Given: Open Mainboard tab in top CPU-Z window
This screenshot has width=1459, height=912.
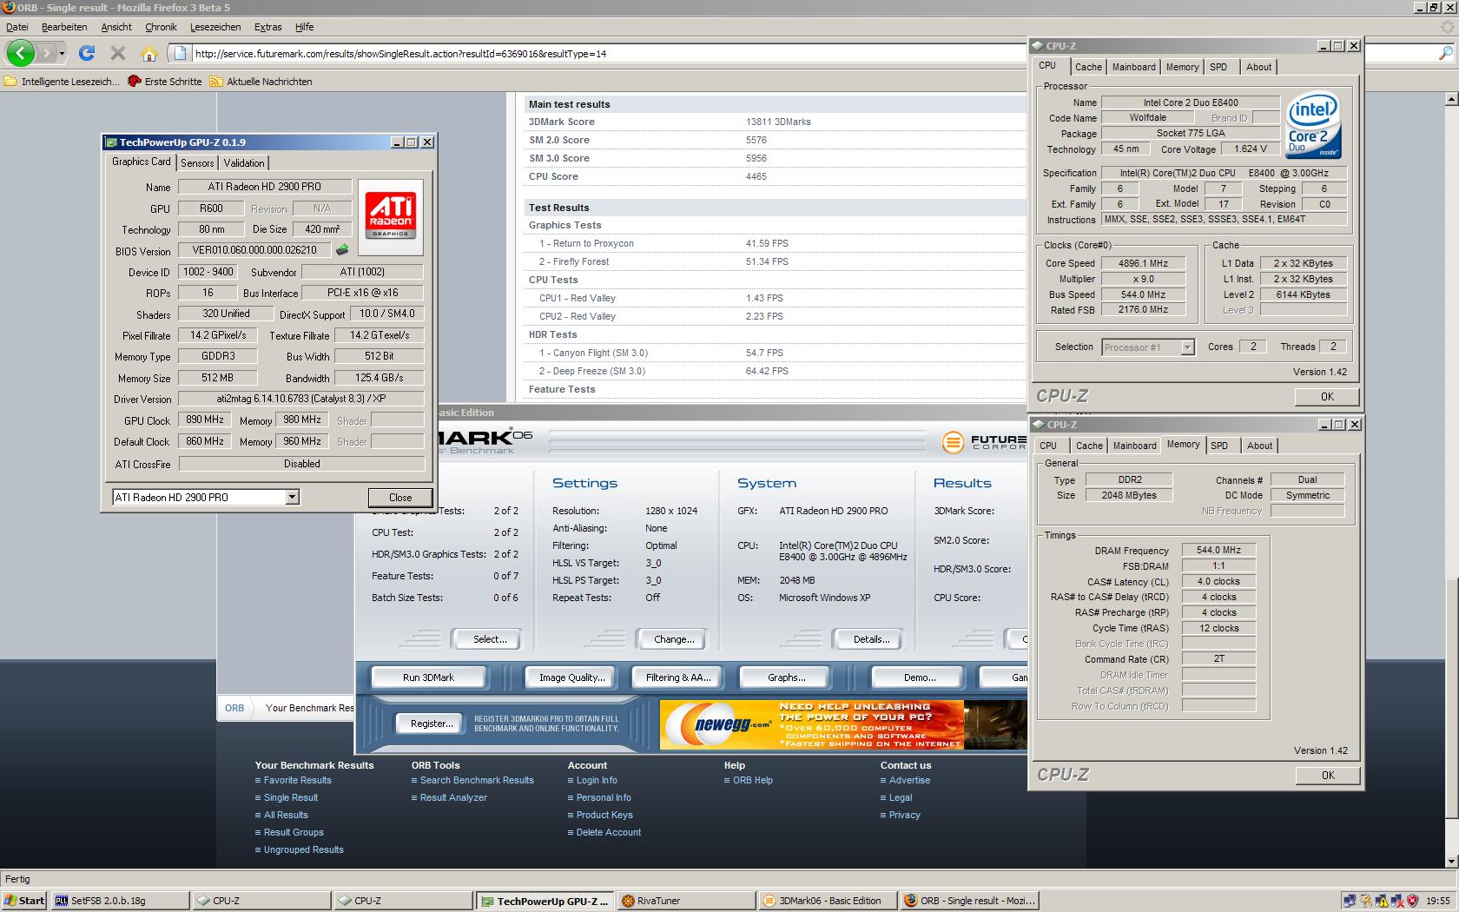Looking at the screenshot, I should (1134, 67).
